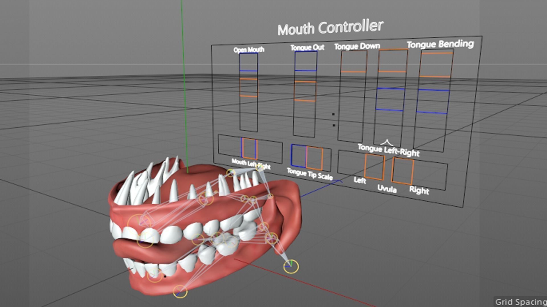Click the Open Mouth label
This screenshot has height=307, width=547.
pos(249,50)
